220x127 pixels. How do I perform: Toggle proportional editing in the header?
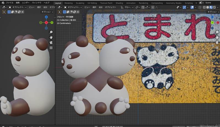click(x=153, y=7)
